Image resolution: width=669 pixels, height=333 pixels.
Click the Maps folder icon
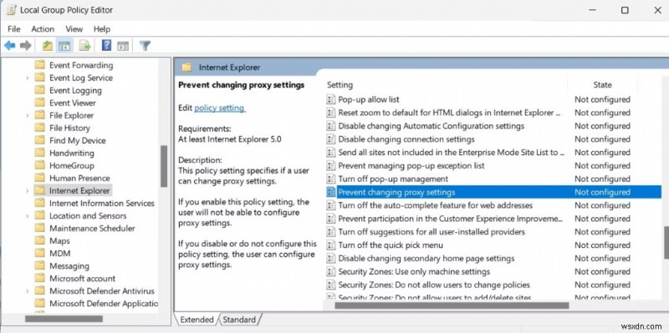pyautogui.click(x=39, y=240)
